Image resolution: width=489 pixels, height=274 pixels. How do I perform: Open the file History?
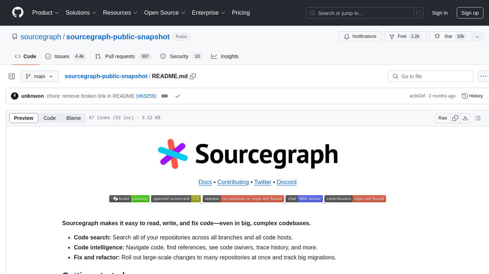click(x=472, y=96)
